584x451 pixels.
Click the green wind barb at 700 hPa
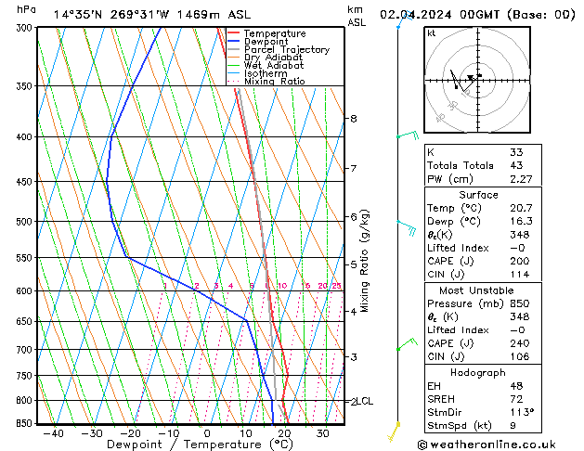click(407, 344)
